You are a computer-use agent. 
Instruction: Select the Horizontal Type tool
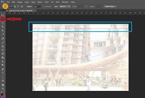pyautogui.click(x=3, y=73)
